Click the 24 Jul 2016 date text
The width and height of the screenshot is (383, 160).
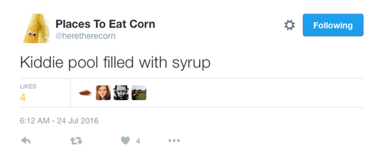click(78, 121)
